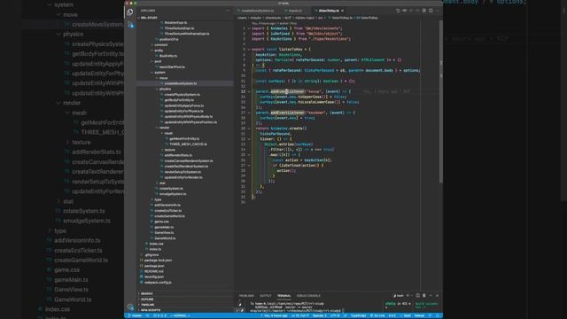Click the Activity Bar icon with blue badge

130,25
